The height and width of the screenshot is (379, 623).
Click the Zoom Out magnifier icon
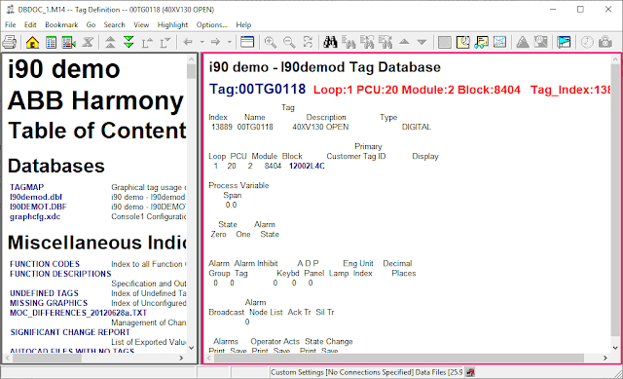(x=289, y=42)
